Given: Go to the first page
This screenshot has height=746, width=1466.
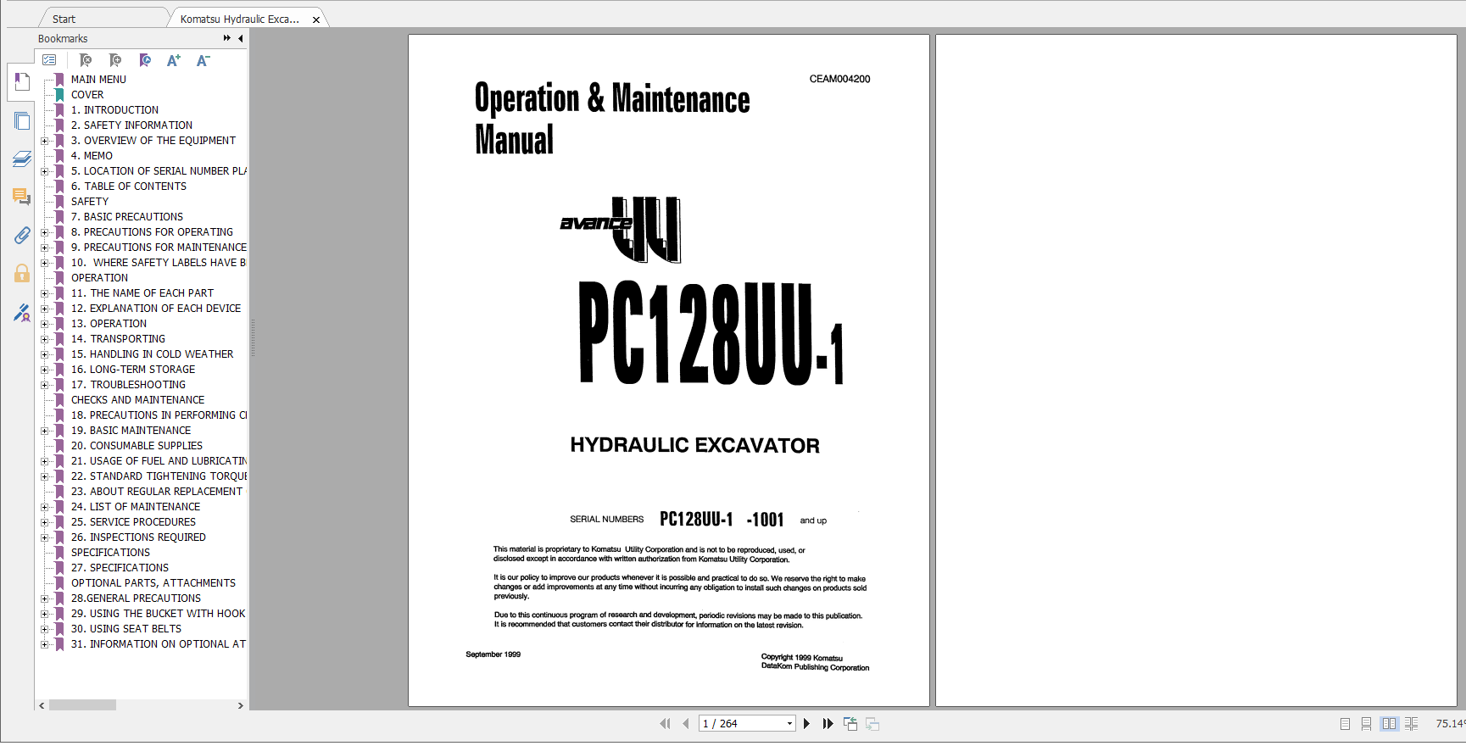Looking at the screenshot, I should tap(665, 723).
